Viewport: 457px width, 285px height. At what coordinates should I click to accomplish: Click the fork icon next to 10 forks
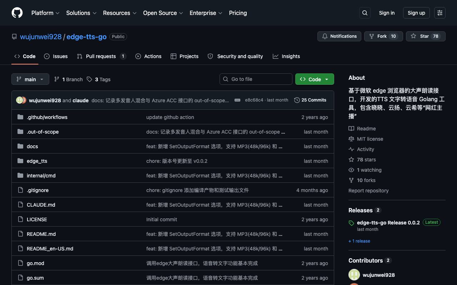(351, 180)
